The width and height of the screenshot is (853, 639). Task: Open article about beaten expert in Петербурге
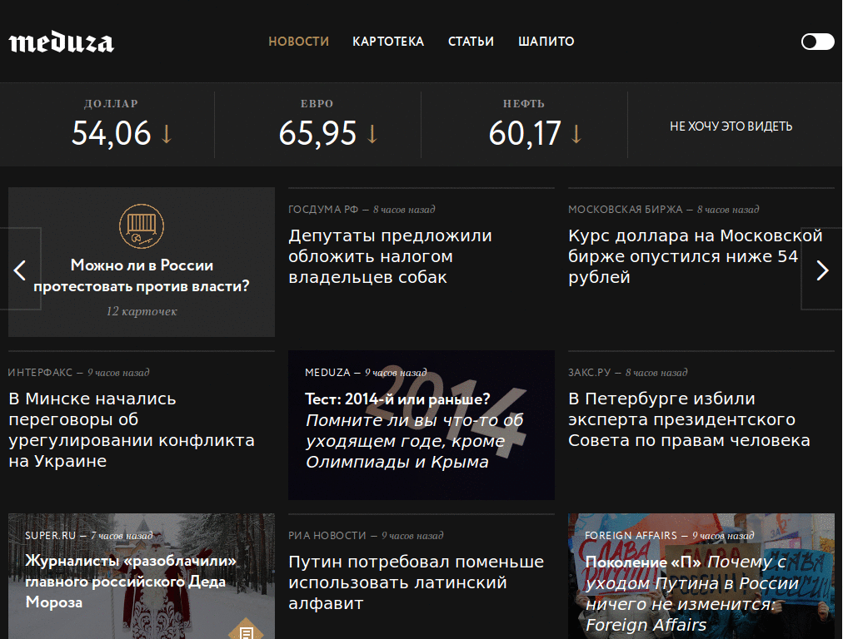689,419
